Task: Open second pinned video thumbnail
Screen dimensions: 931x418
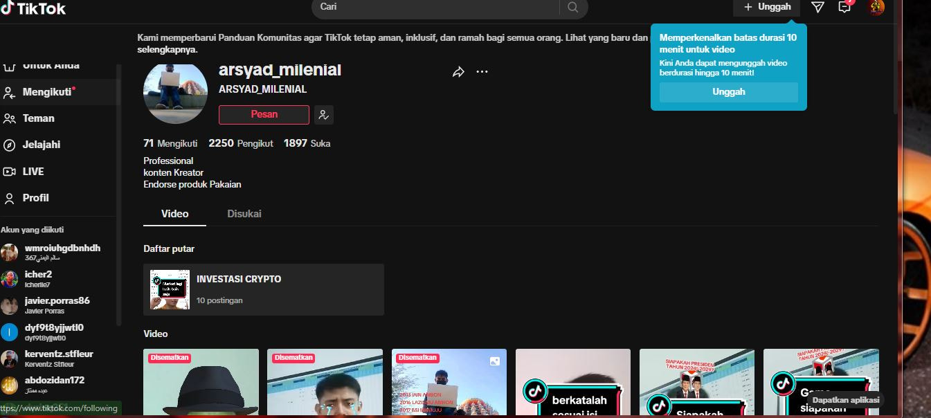Action: pyautogui.click(x=325, y=382)
